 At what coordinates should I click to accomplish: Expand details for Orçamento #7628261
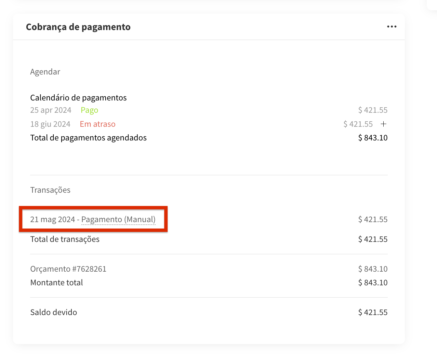click(68, 269)
